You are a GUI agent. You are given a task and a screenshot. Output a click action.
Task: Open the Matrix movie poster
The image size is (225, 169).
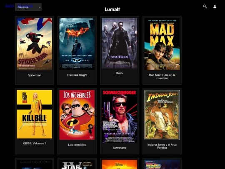coord(120,43)
